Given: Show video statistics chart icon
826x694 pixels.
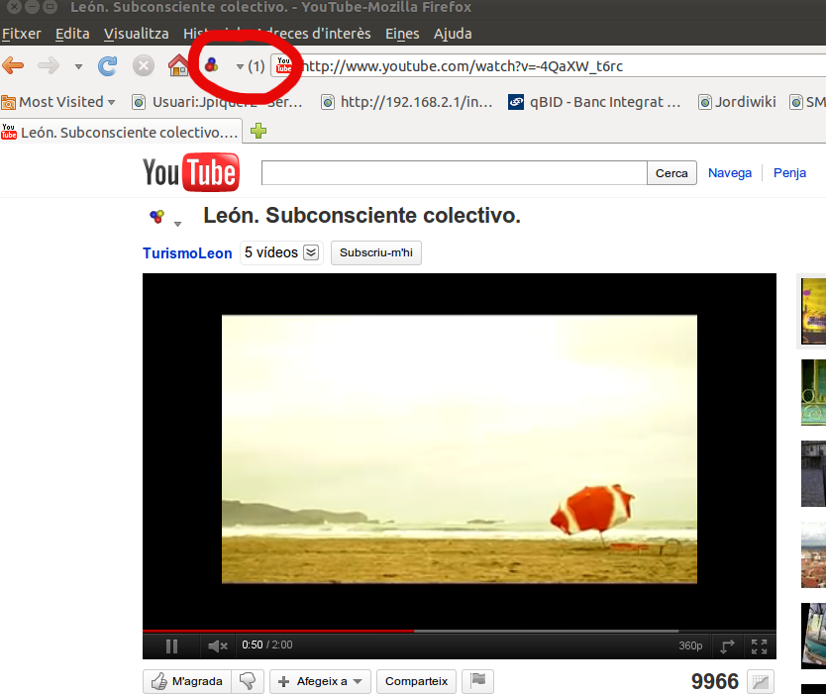Looking at the screenshot, I should click(760, 681).
